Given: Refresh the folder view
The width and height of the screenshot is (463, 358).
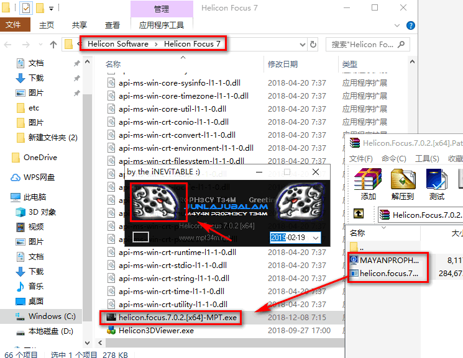Looking at the screenshot, I should 313,45.
